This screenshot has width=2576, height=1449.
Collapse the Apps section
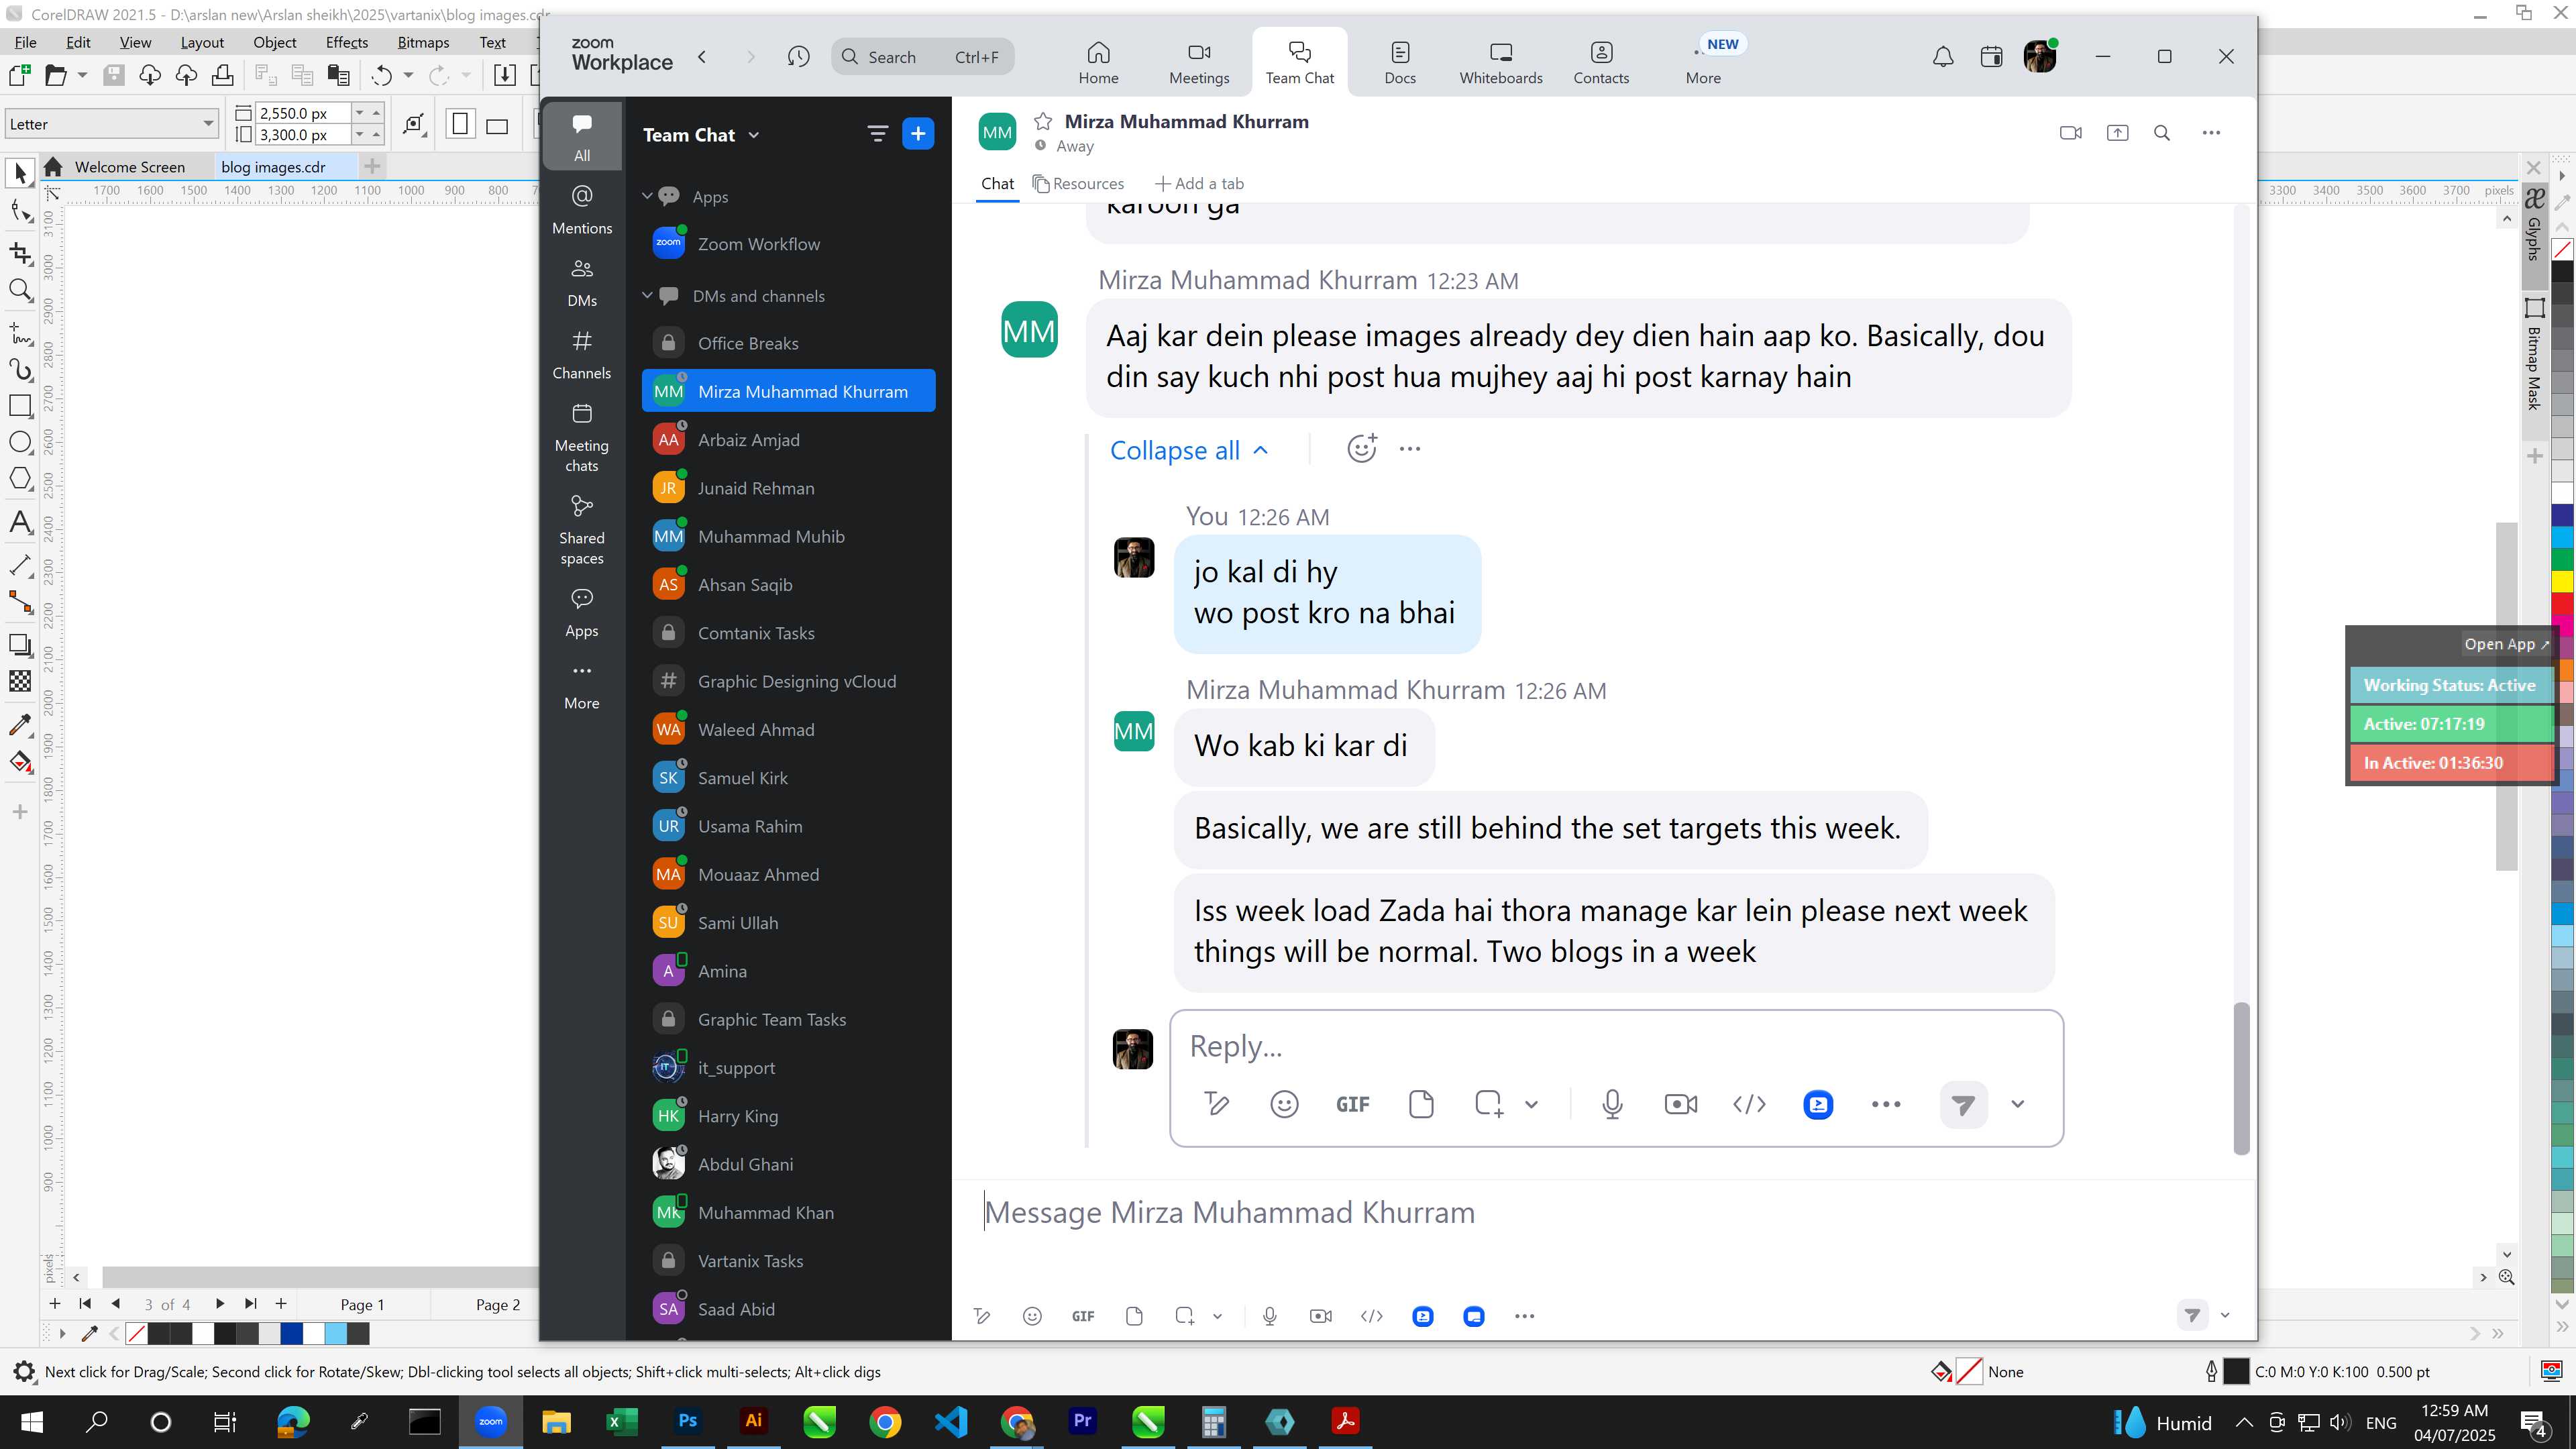coord(647,196)
